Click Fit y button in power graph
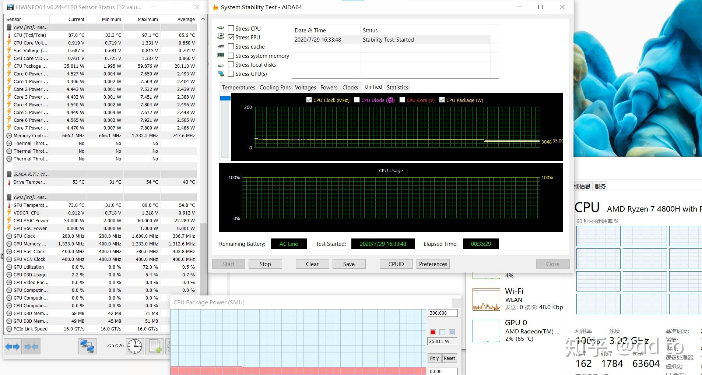This screenshot has width=702, height=375. point(434,358)
